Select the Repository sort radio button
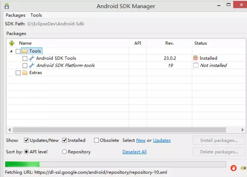 tap(64, 152)
